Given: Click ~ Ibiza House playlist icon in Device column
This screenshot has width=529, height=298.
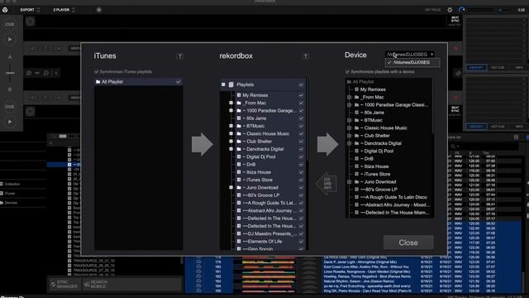Looking at the screenshot, I should tap(356, 166).
